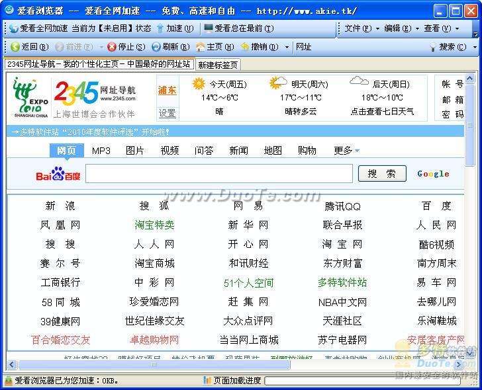Switch to the 新建标签页 tab
This screenshot has width=482, height=390.
coord(218,65)
